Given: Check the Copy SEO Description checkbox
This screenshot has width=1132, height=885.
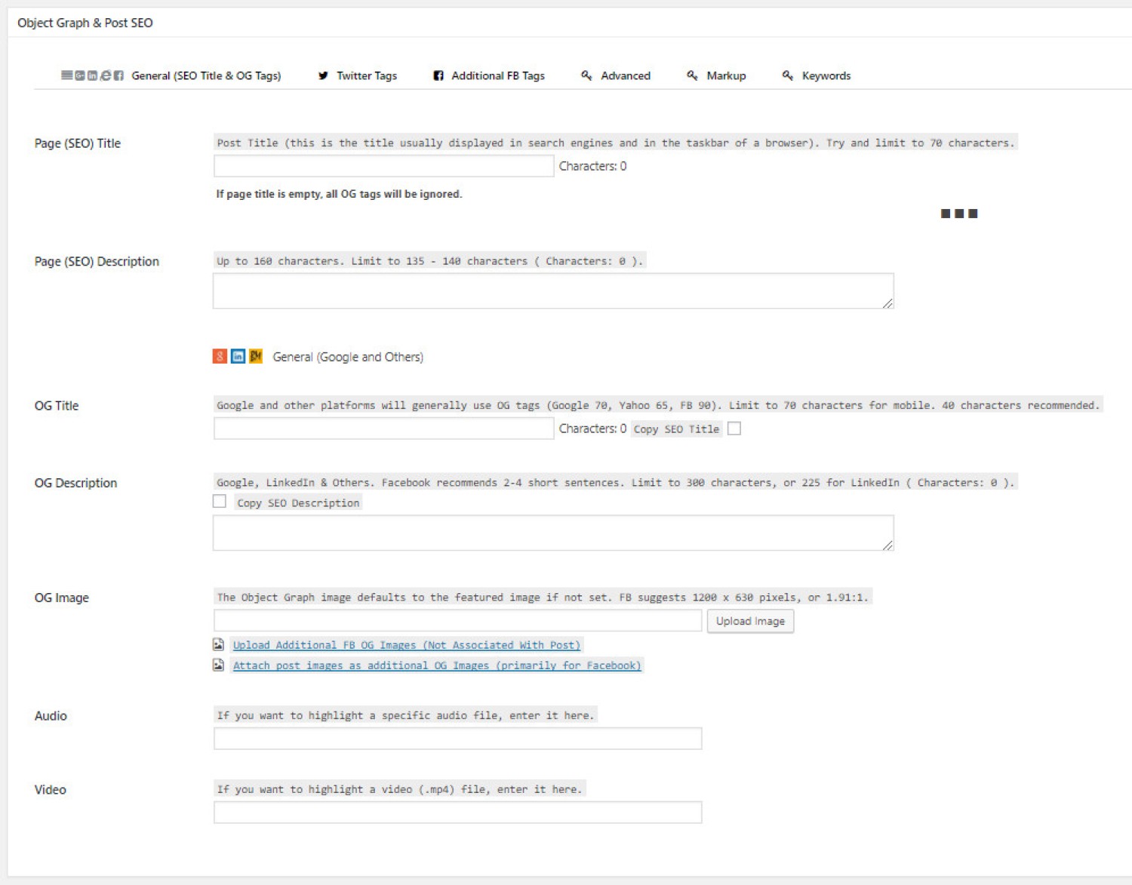Looking at the screenshot, I should [x=220, y=501].
